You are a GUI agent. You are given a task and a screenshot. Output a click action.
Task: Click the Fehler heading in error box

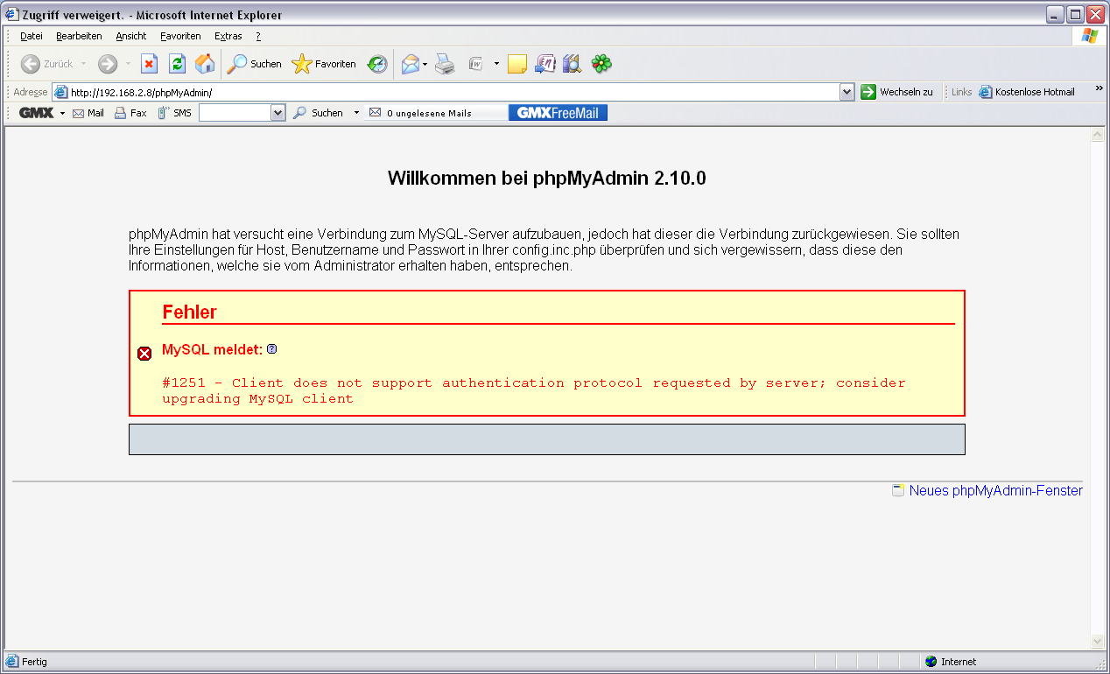coord(190,312)
